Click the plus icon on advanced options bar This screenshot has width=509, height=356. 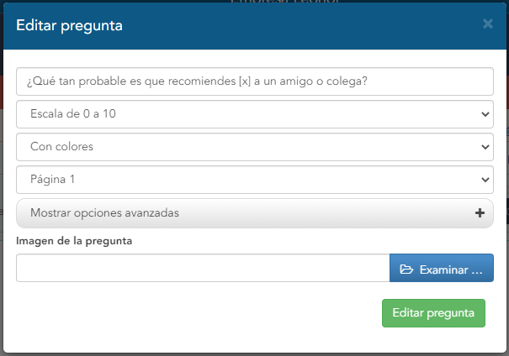pos(480,212)
